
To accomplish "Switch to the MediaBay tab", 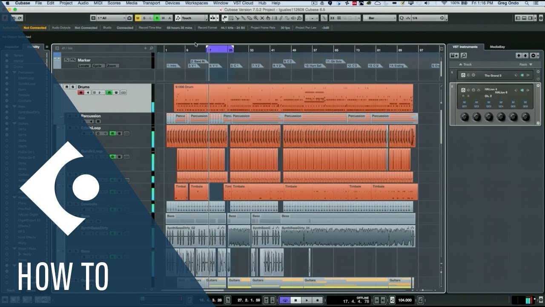I will (497, 47).
